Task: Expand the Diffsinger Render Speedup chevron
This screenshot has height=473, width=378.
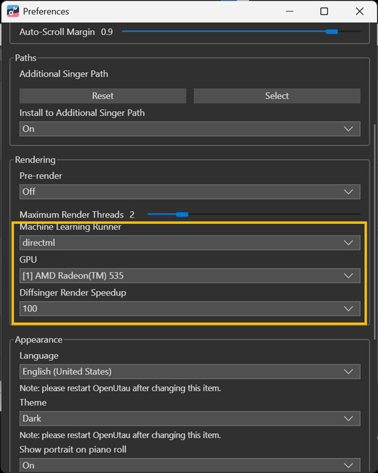Action: 348,309
